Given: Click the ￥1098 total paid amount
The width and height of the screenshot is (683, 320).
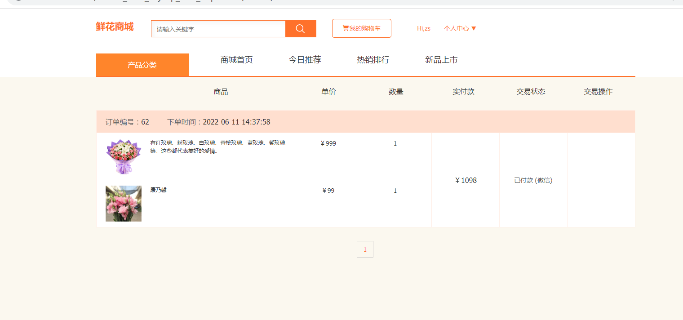Looking at the screenshot, I should pyautogui.click(x=466, y=180).
